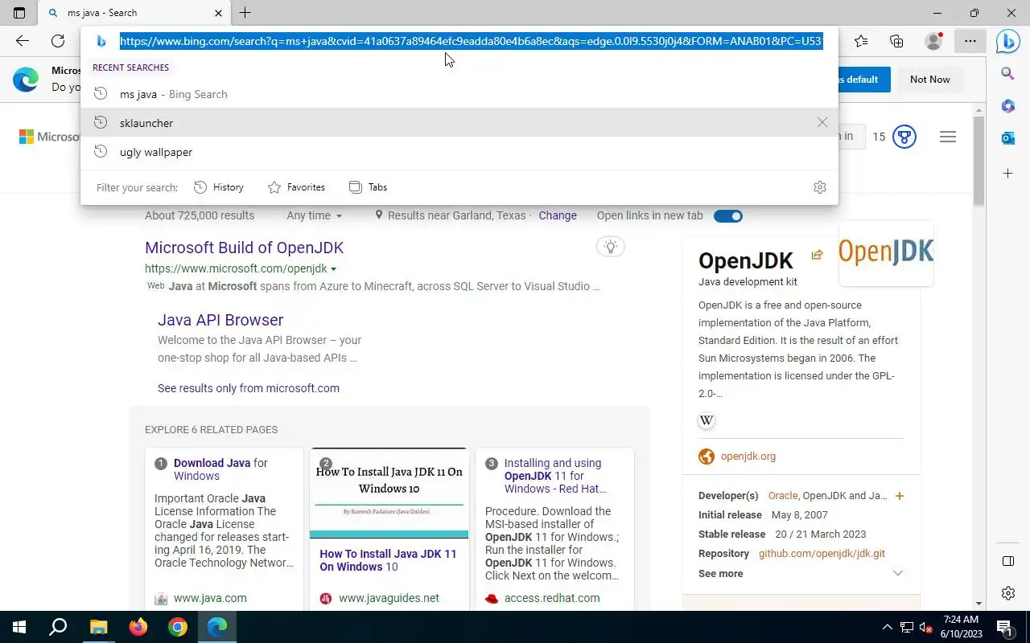This screenshot has width=1030, height=643.
Task: Click the address bar URL field
Action: point(471,41)
